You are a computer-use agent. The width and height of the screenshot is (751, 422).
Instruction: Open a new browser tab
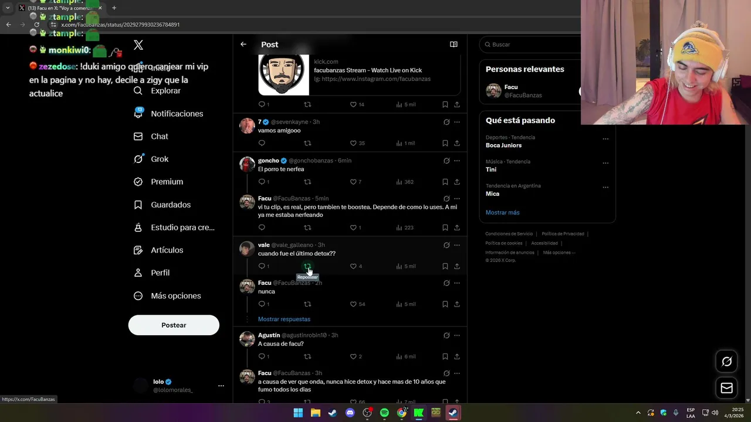[x=114, y=8]
